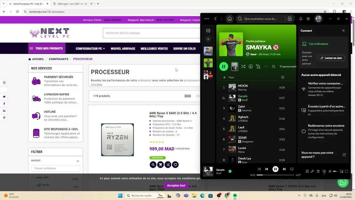
Task: Open Spotify Browse icon in search bar
Action: [290, 19]
